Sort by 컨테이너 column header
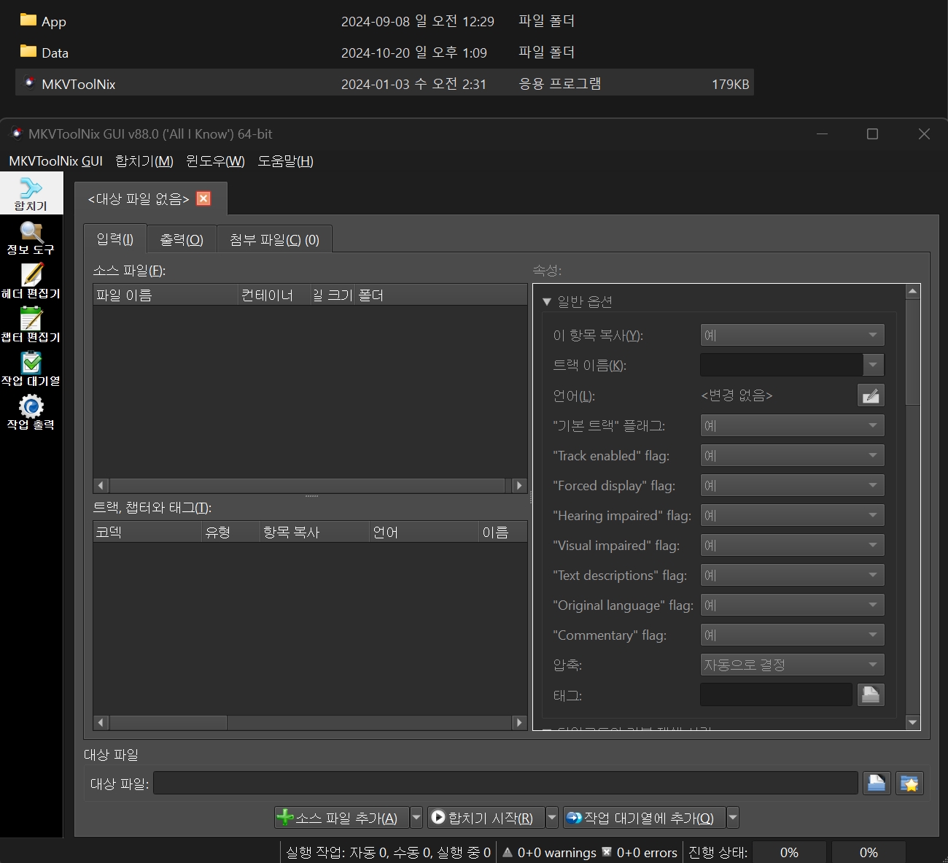This screenshot has height=863, width=948. click(x=274, y=295)
